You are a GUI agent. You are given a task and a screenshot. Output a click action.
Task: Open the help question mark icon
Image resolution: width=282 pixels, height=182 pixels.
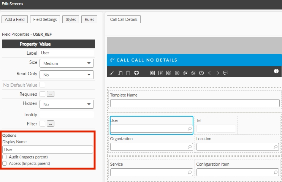pyautogui.click(x=276, y=71)
